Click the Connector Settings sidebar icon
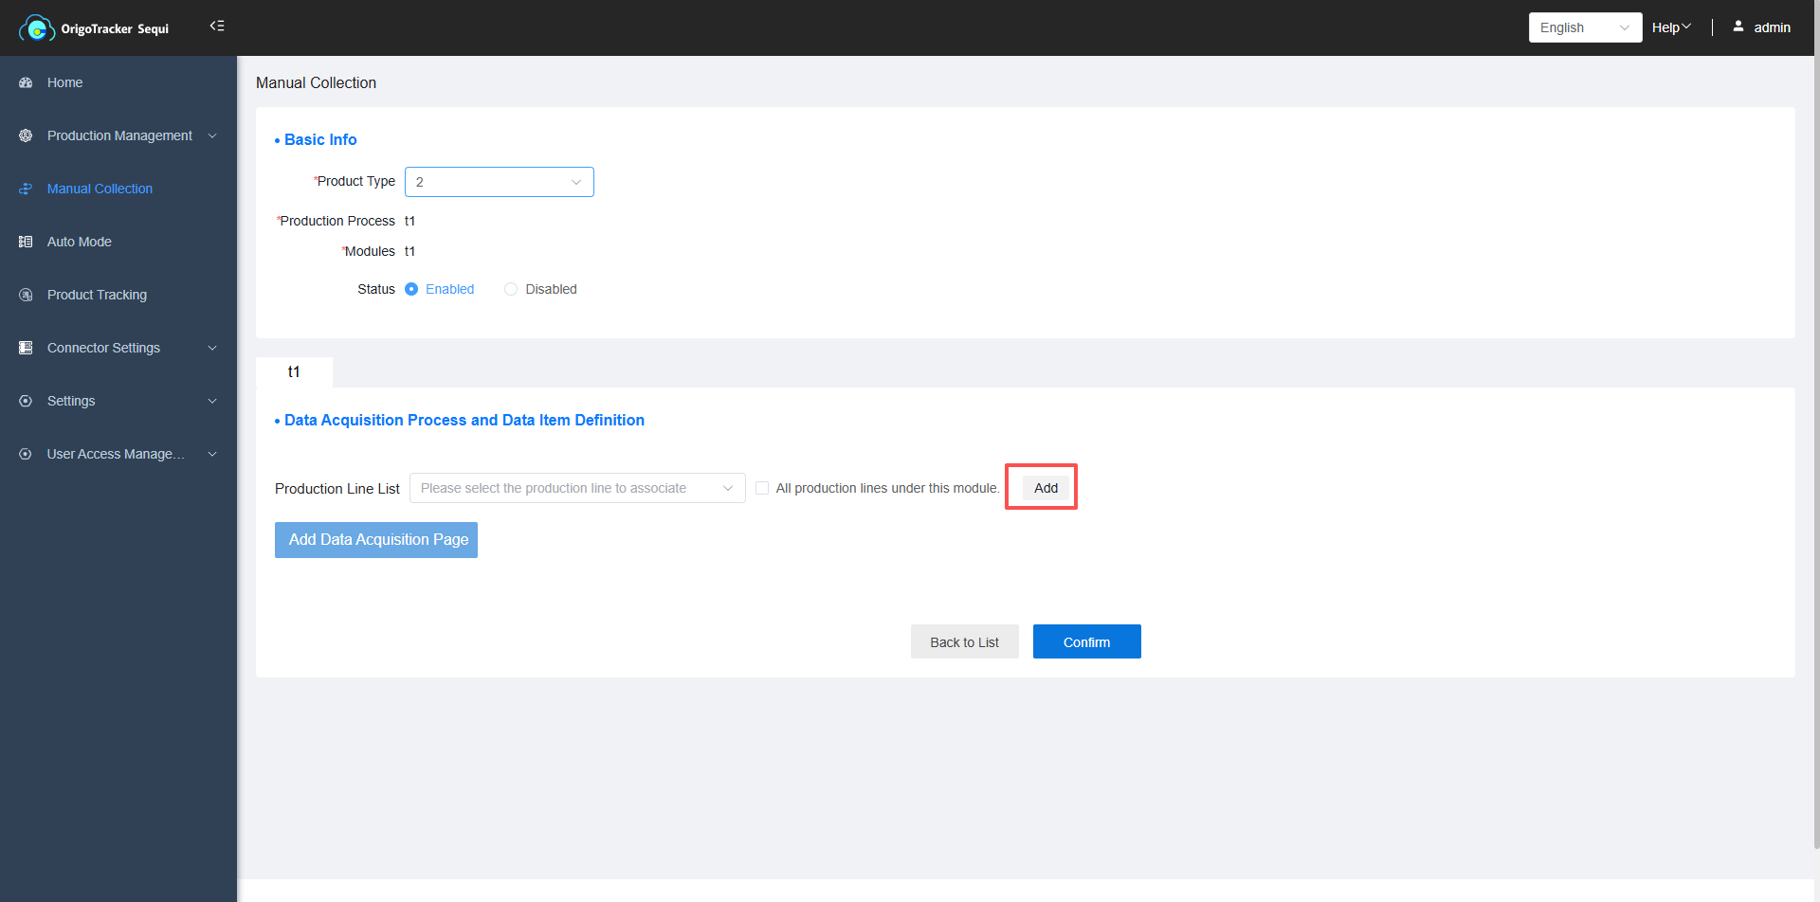Screen dimensions: 1820x902 [26, 349]
